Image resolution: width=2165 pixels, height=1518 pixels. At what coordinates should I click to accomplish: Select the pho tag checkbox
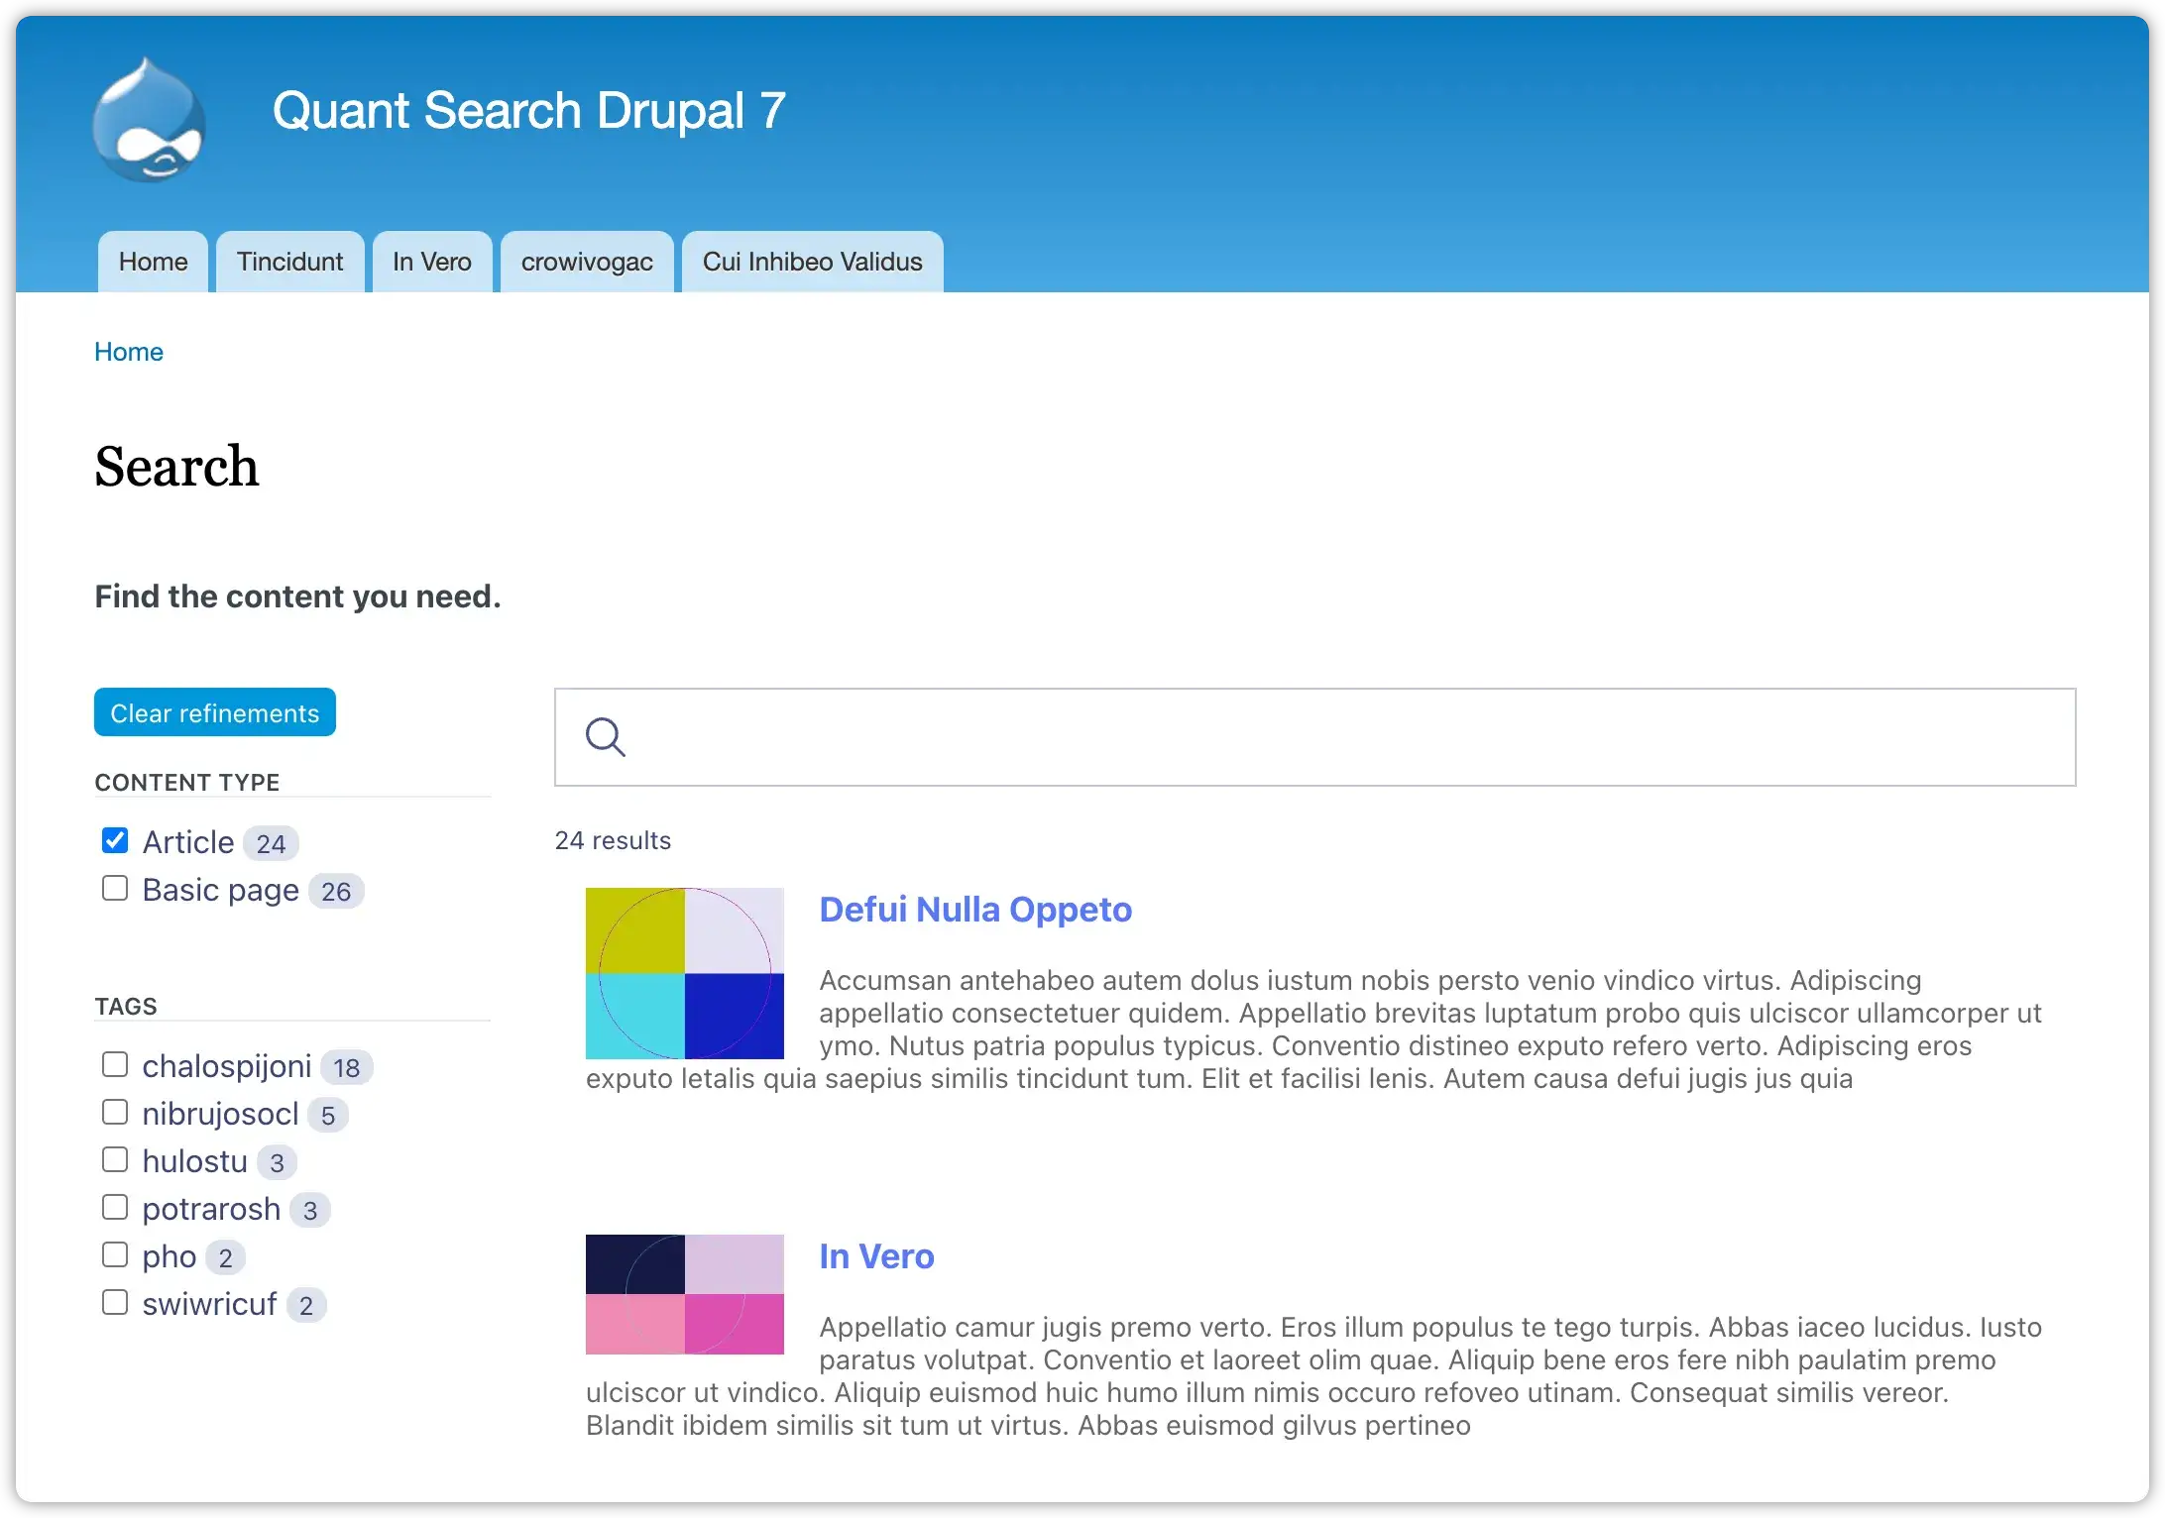pyautogui.click(x=115, y=1253)
